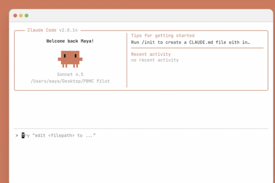Click the /Users/maya/Desktop/PBMC Pilot path

click(x=70, y=81)
